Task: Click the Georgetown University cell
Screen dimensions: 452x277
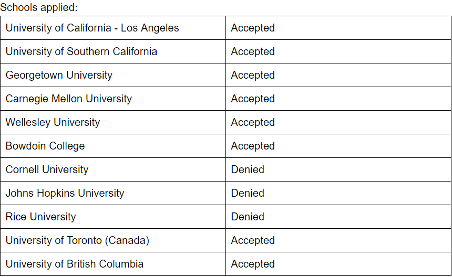Action: tap(113, 75)
